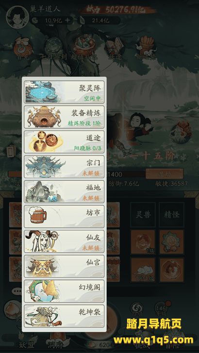Tap the 宗门 temple icon entry
This screenshot has width=199, height=353.
pos(64,167)
